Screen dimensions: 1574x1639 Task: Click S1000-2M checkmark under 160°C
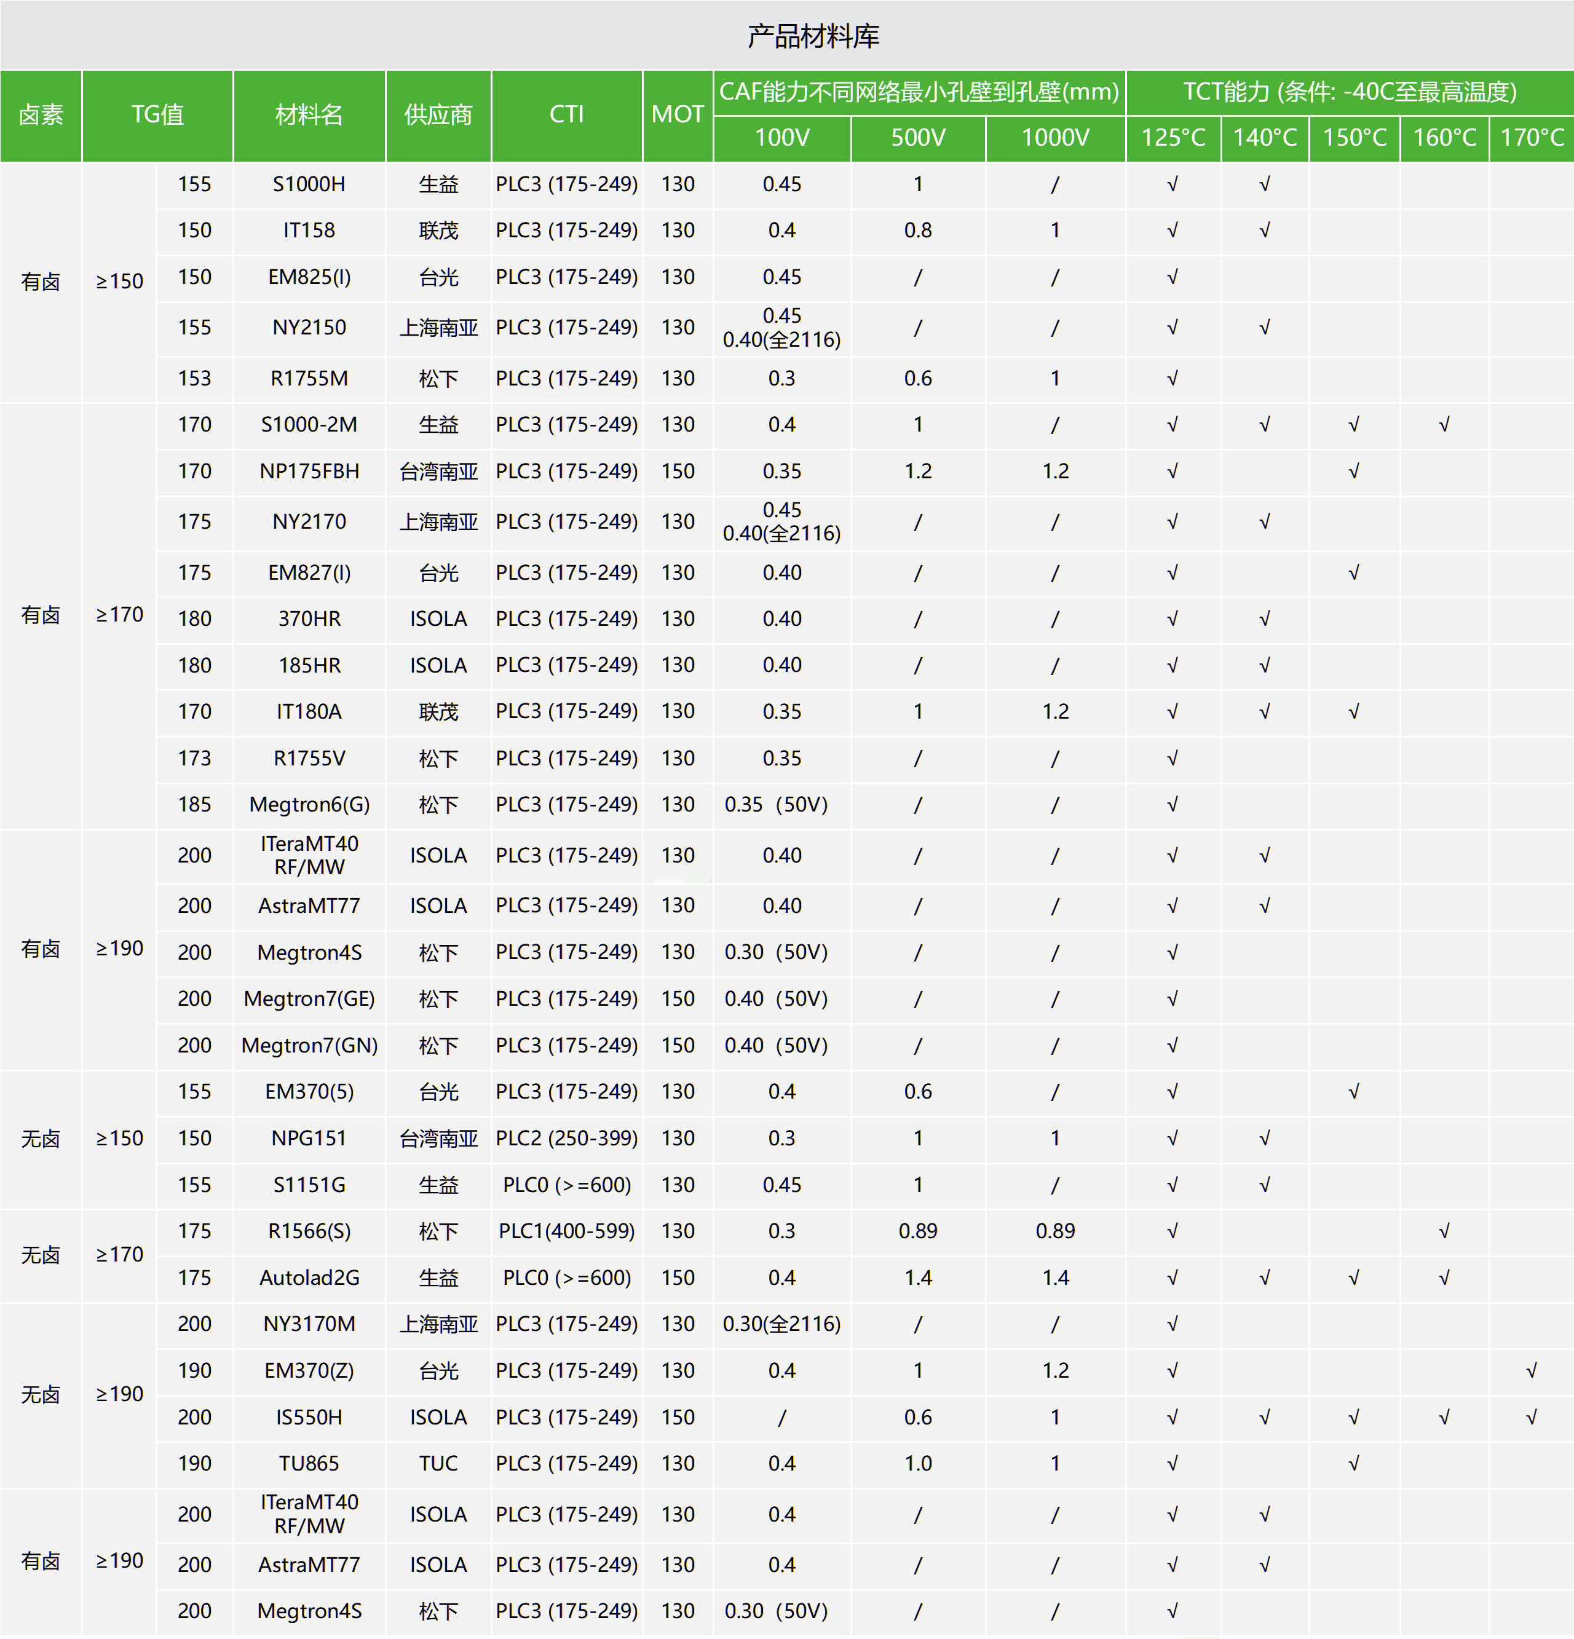coord(1444,425)
